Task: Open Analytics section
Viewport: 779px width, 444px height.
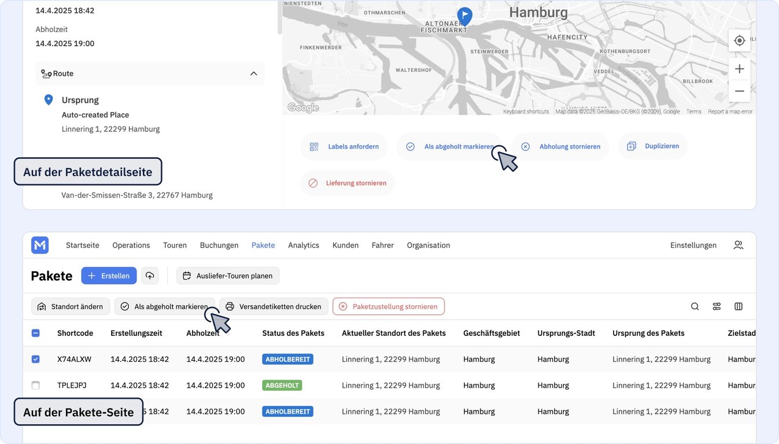Action: pos(304,245)
